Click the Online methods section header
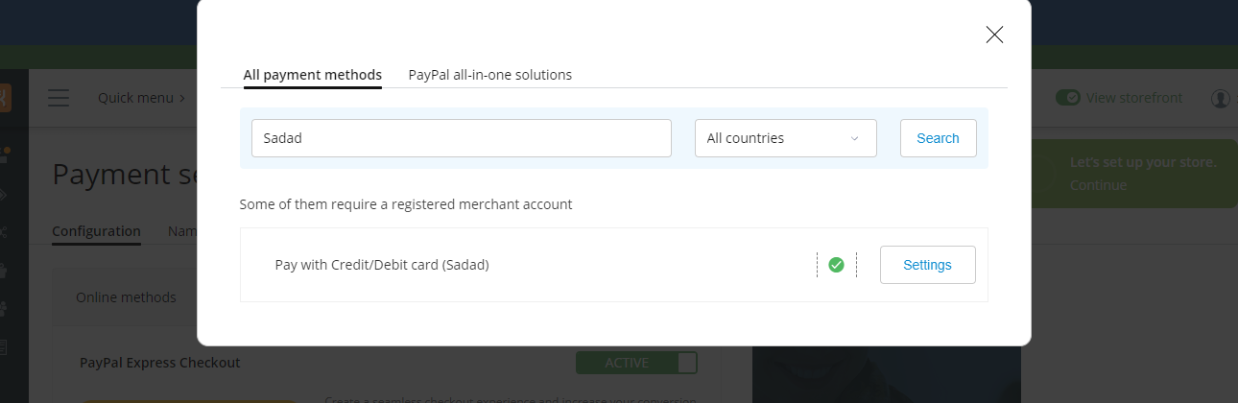Viewport: 1238px width, 403px height. tap(126, 297)
